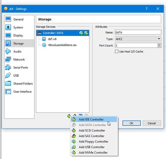The width and height of the screenshot is (166, 159).
Task: Open the General settings category
Action: pos(19,19)
